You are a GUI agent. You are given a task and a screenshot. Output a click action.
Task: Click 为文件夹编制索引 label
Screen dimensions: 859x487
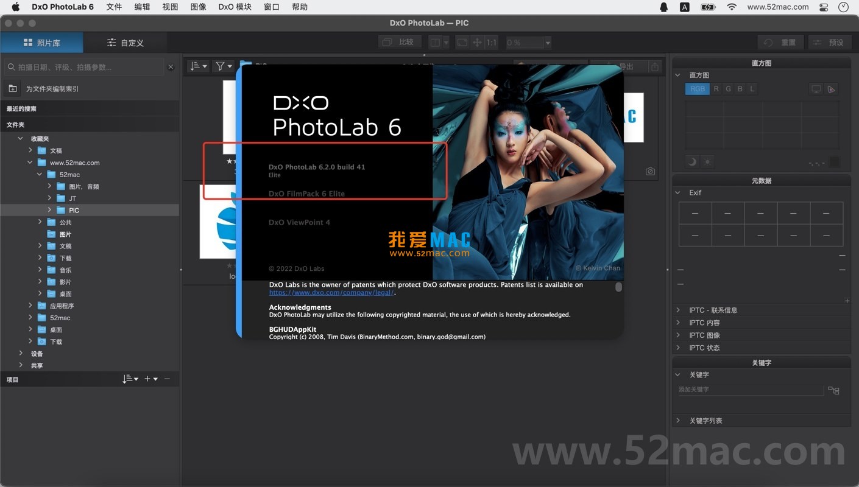[x=52, y=89]
